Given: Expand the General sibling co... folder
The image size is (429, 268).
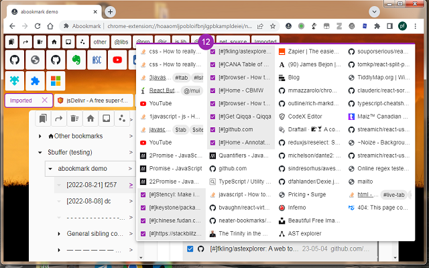Looking at the screenshot, I should pos(59,234).
